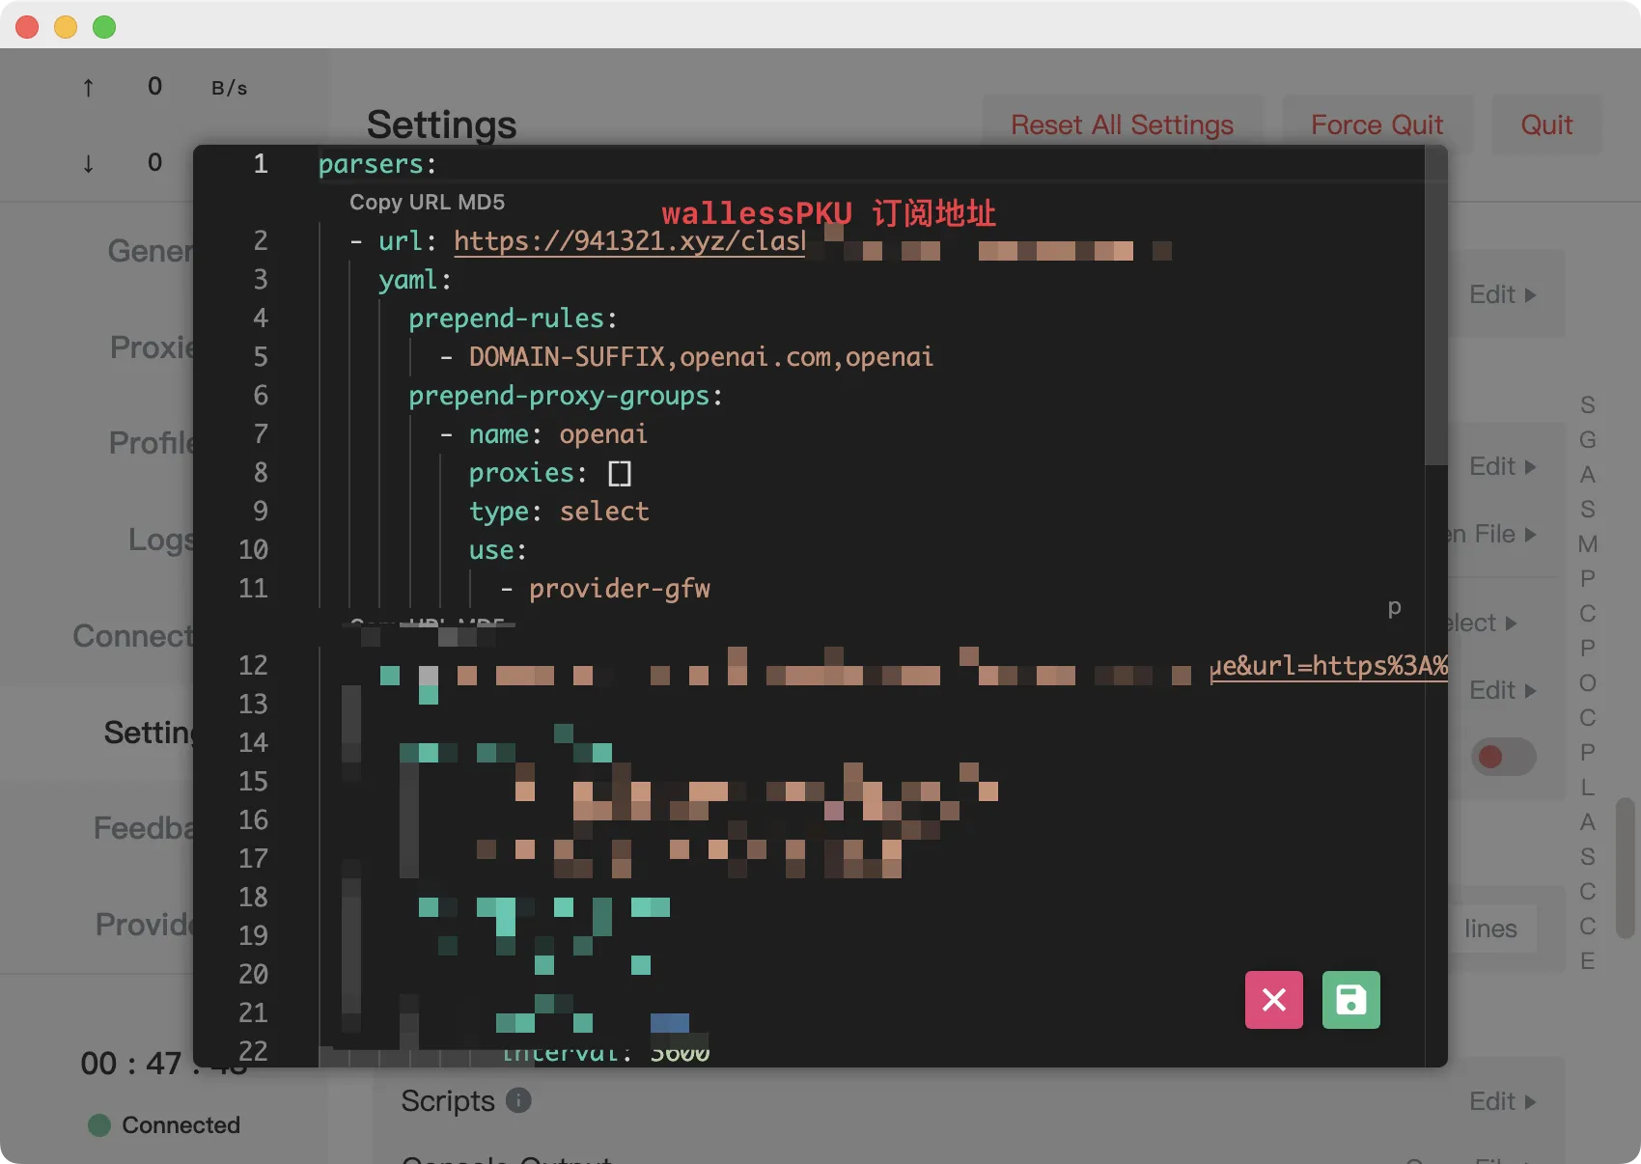This screenshot has width=1641, height=1164.
Task: Click the 'yaml:' key on line 3
Action: pos(415,280)
